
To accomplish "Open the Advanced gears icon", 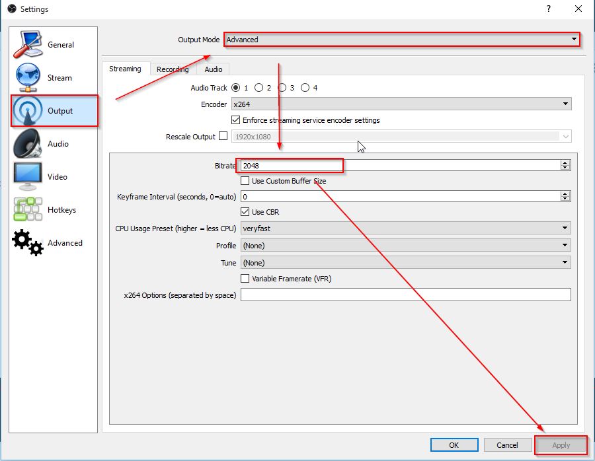I will [28, 242].
